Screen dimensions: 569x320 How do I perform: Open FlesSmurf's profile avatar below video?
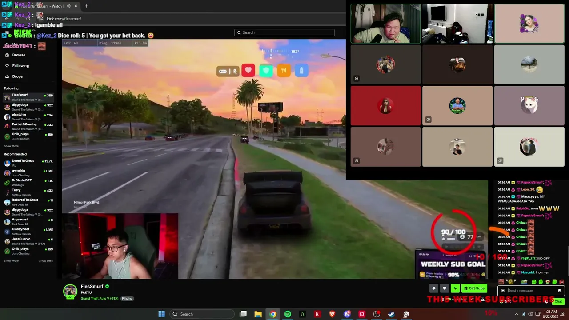(x=70, y=292)
